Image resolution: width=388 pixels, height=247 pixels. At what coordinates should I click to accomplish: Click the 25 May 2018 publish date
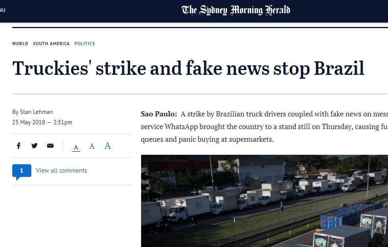[29, 122]
